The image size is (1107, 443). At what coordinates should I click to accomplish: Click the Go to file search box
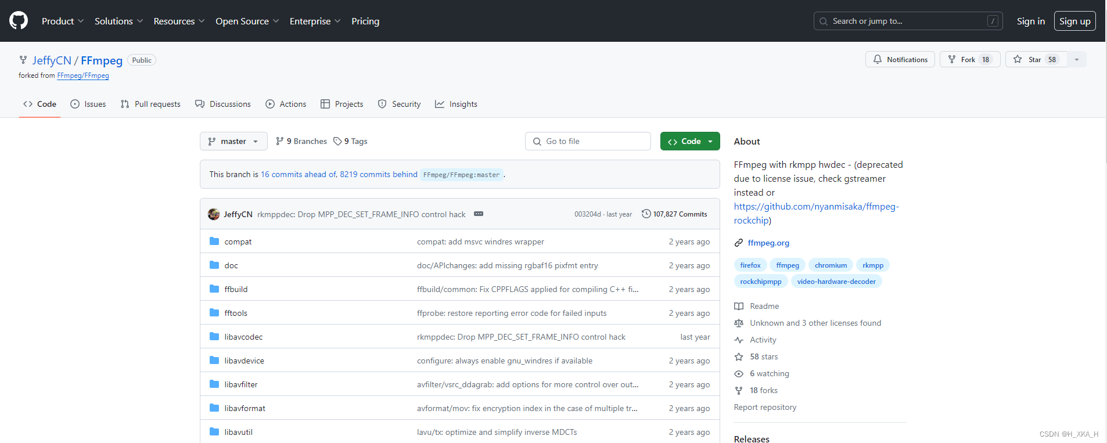pos(588,141)
